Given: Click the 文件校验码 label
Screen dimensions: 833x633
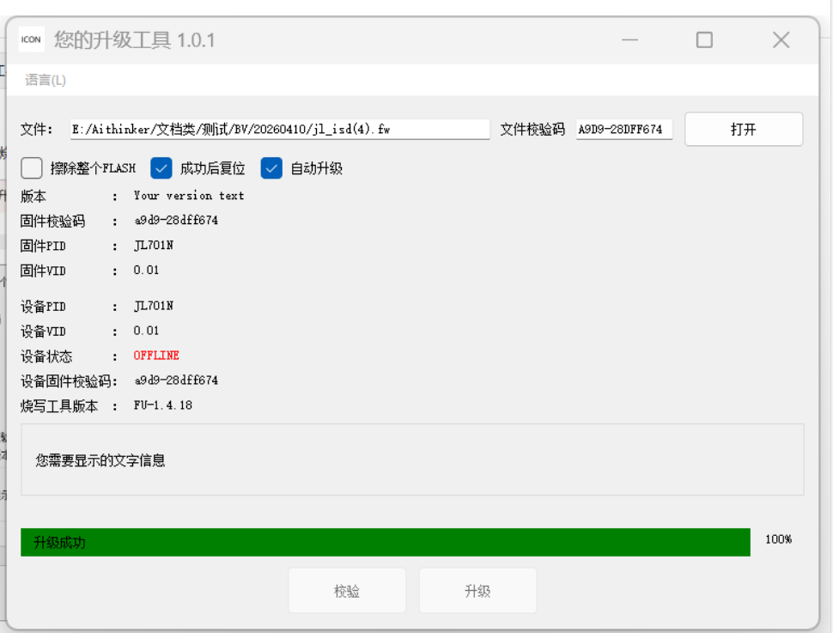Looking at the screenshot, I should (x=532, y=129).
